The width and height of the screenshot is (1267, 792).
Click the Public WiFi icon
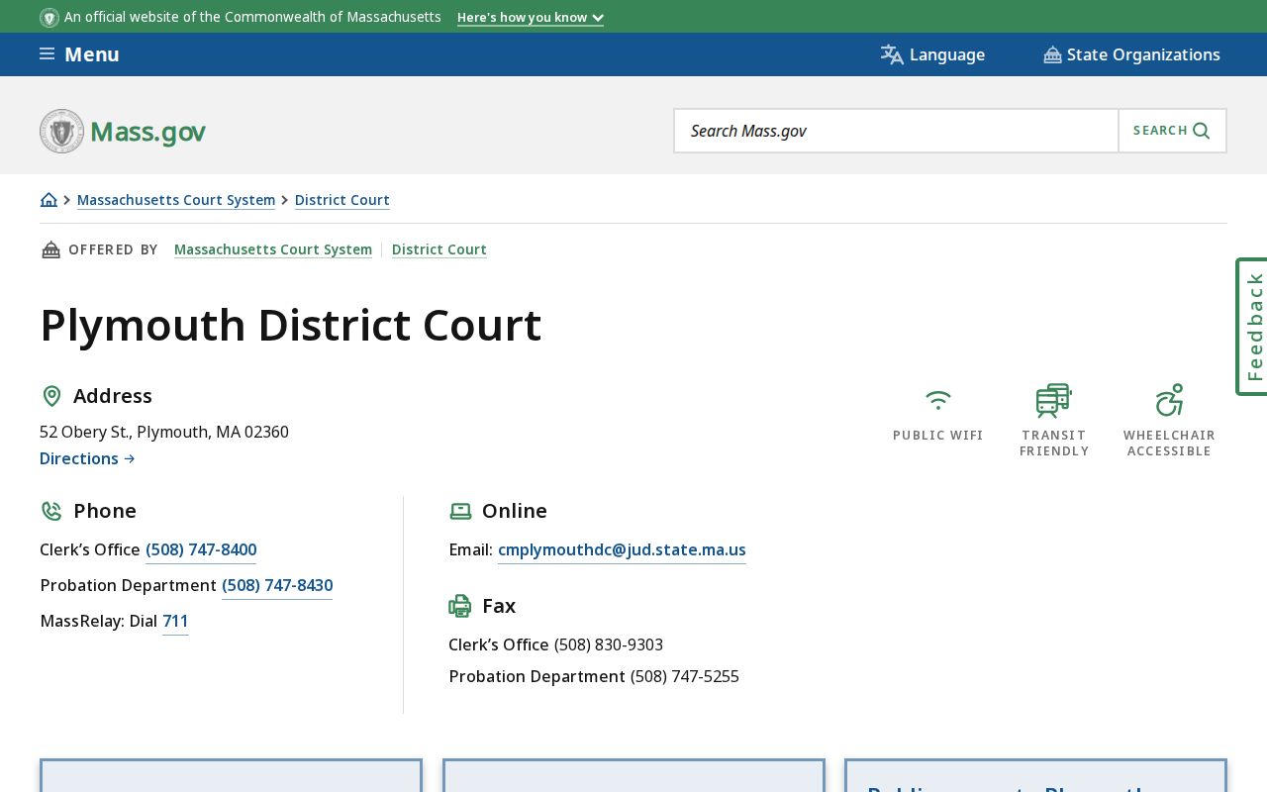coord(938,400)
